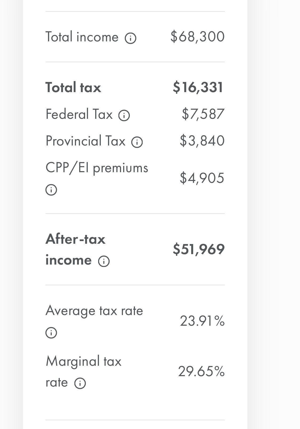Click the $68,300 total income amount
This screenshot has width=300, height=429.
[197, 37]
